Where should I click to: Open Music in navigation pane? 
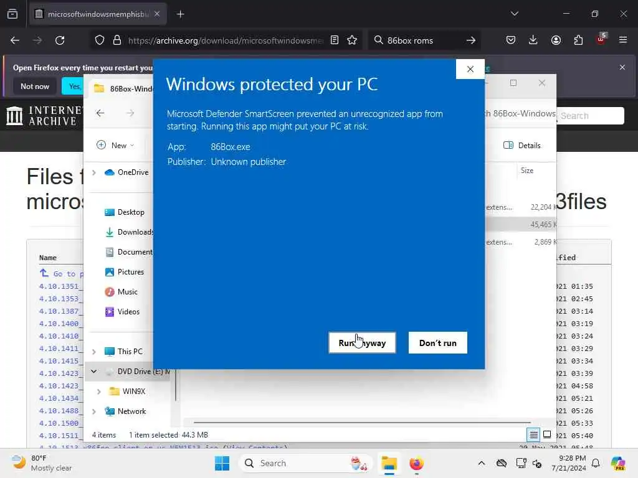pyautogui.click(x=121, y=292)
